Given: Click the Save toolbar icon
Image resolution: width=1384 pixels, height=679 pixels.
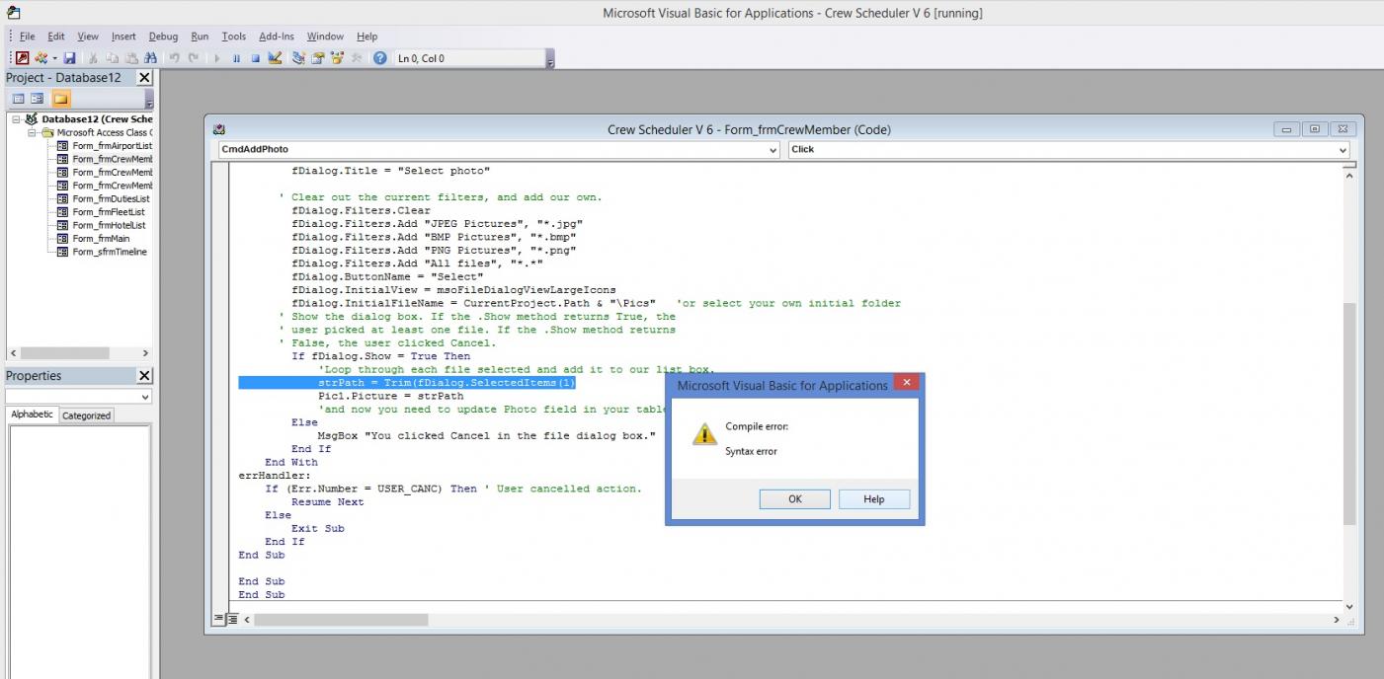Looking at the screenshot, I should coord(69,58).
